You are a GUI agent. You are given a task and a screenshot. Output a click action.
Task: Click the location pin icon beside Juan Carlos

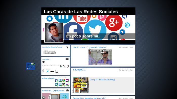click(x=68, y=47)
